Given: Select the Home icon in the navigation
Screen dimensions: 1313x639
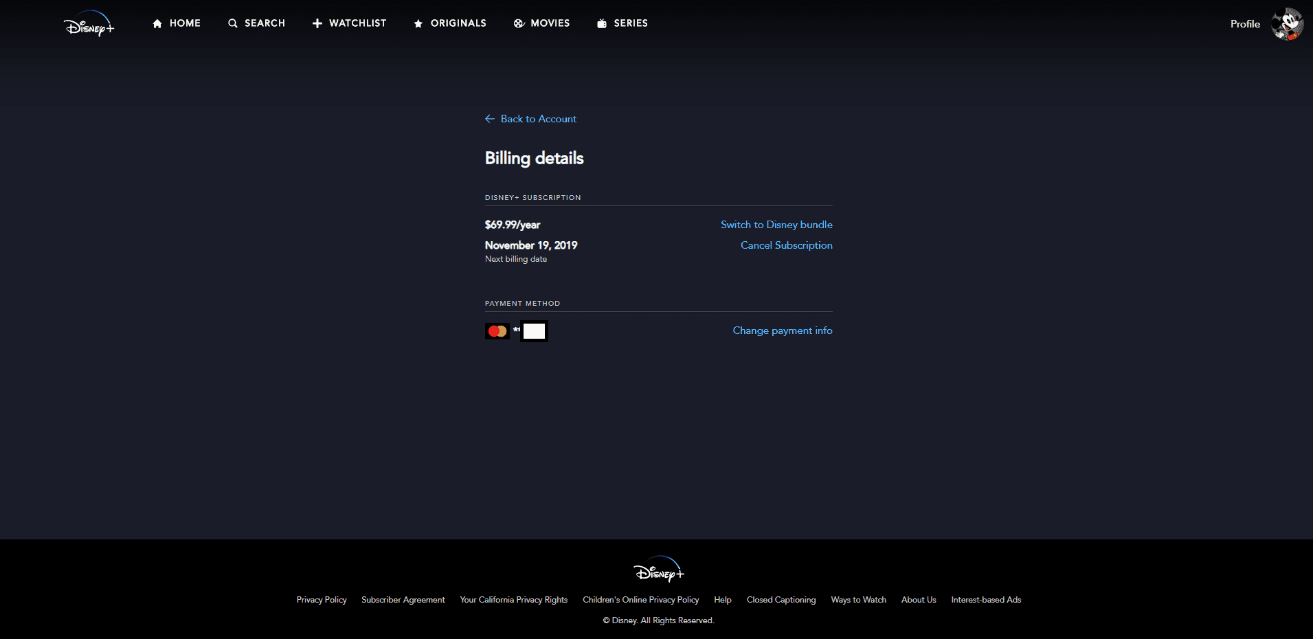Looking at the screenshot, I should [157, 23].
